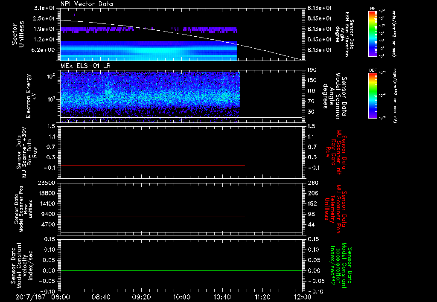Click the '23500' scanner position tick

tap(46, 183)
